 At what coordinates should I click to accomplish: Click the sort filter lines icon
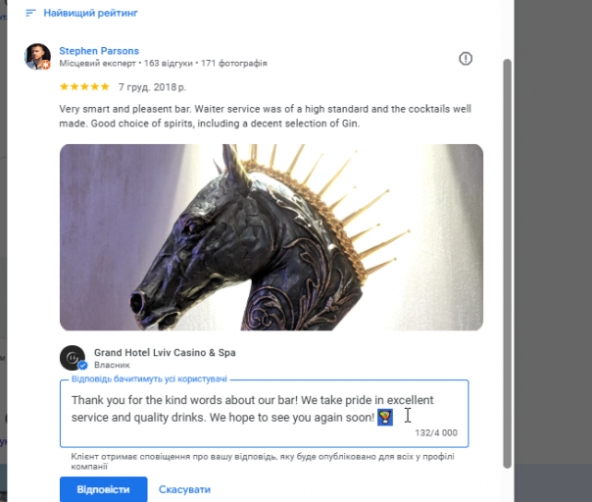click(x=30, y=13)
